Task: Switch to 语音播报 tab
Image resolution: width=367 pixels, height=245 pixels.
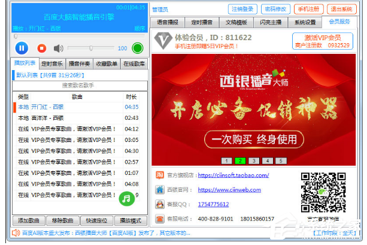Action: click(x=168, y=22)
